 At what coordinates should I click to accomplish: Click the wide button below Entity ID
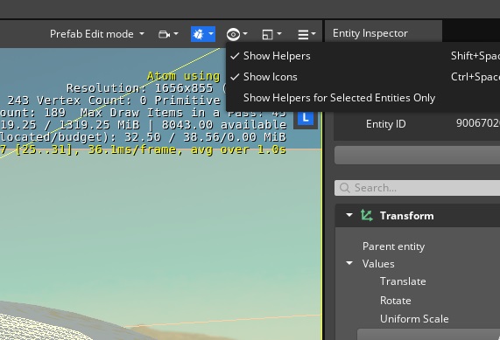tap(417, 156)
